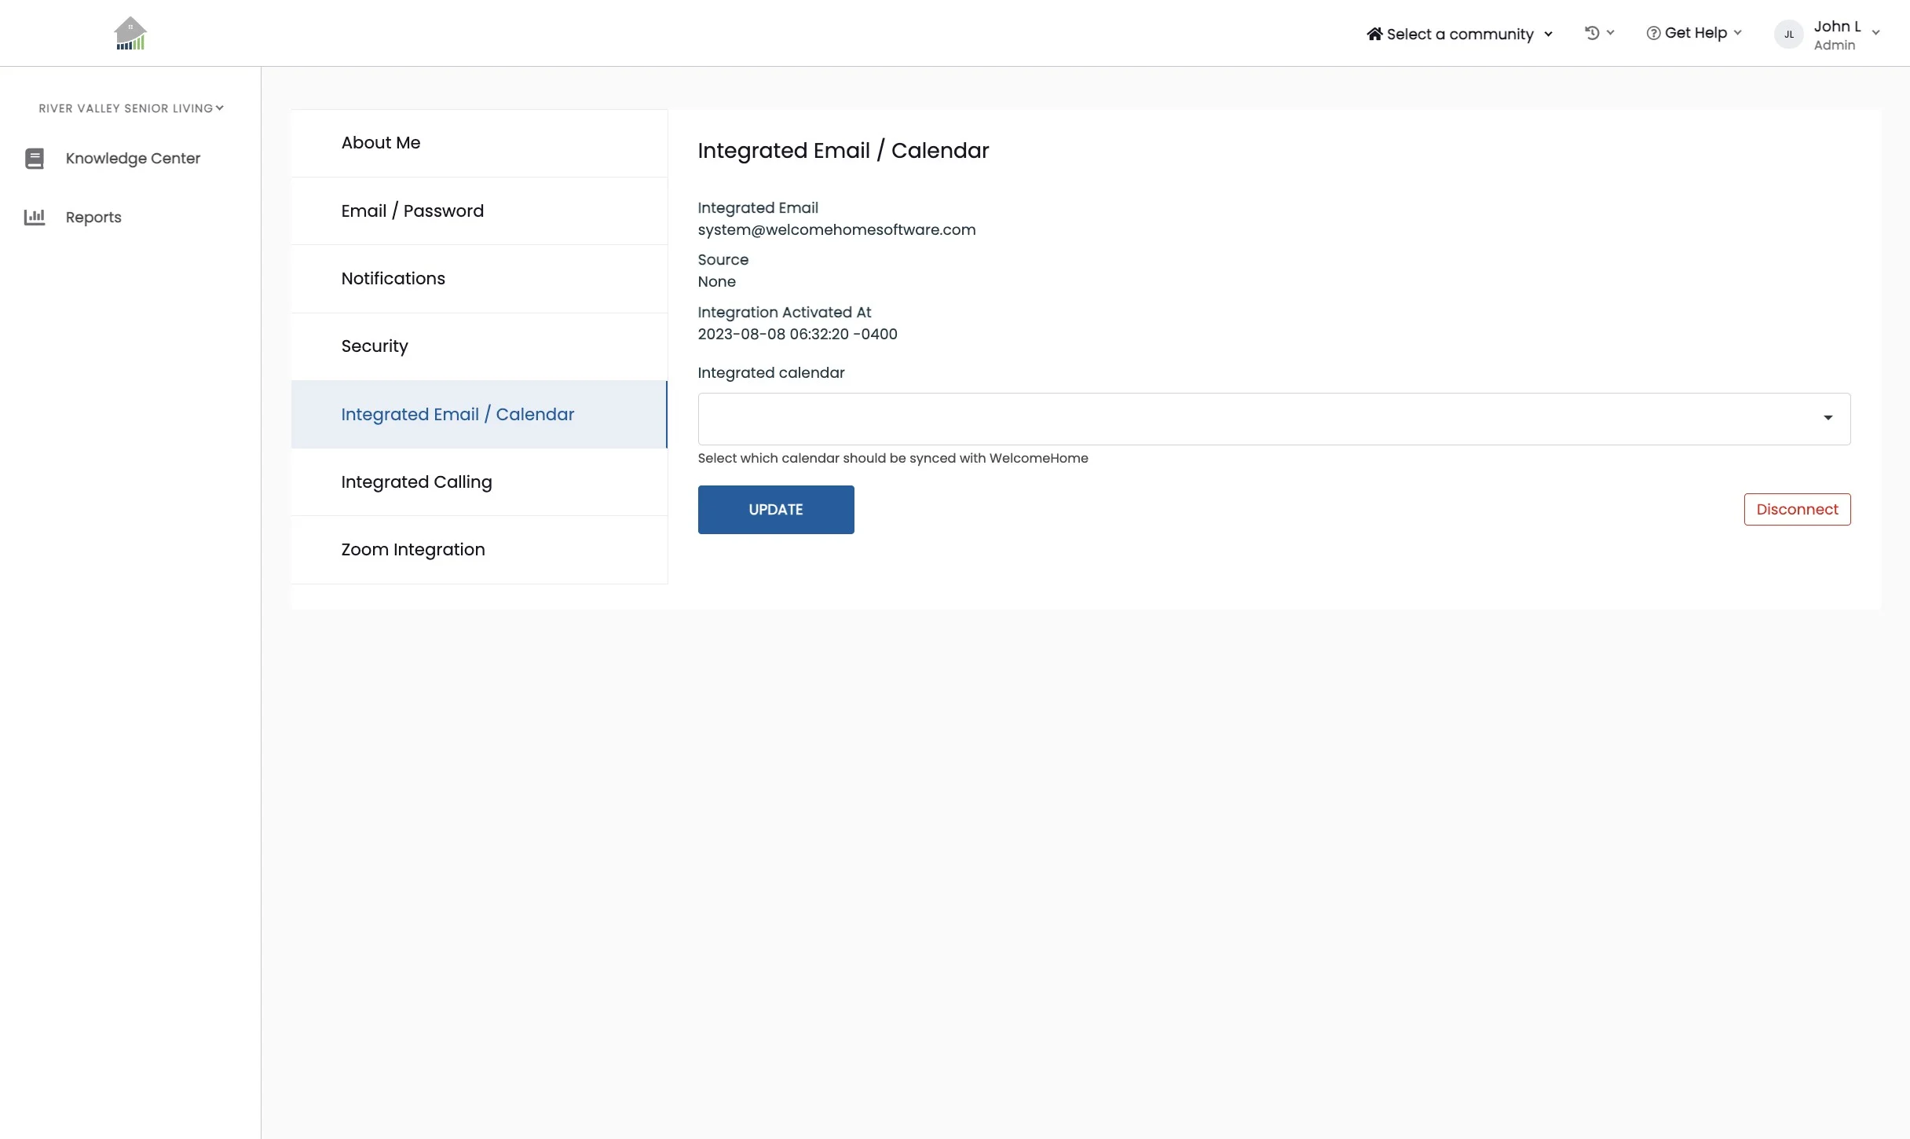The width and height of the screenshot is (1910, 1139).
Task: Click the WelcomeHome house logo
Action: pos(130,33)
